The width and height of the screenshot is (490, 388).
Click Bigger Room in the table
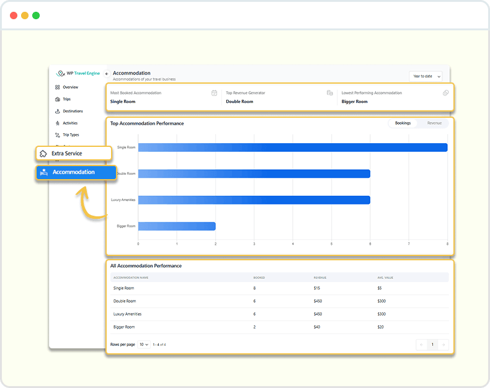pos(124,327)
